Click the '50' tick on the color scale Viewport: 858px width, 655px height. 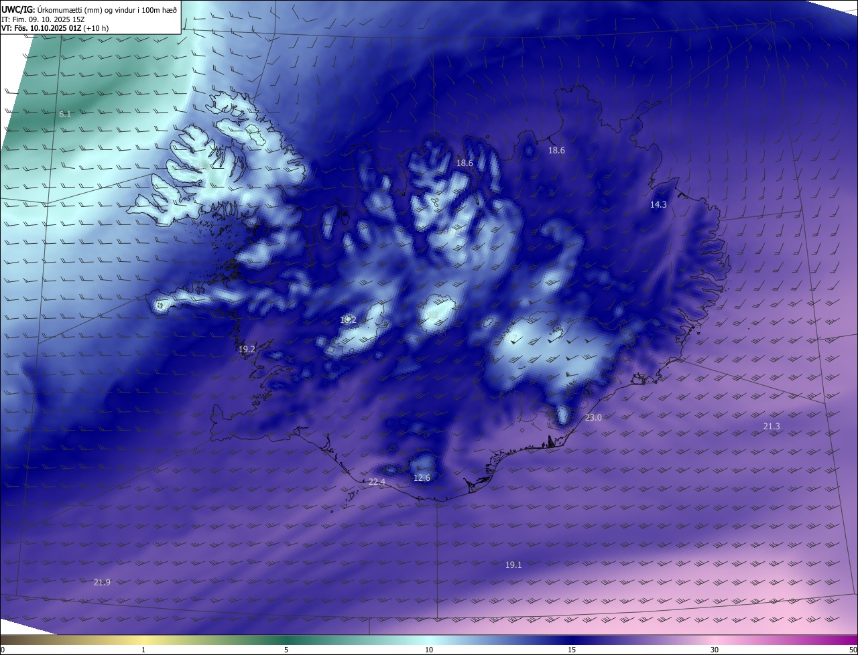coord(853,650)
